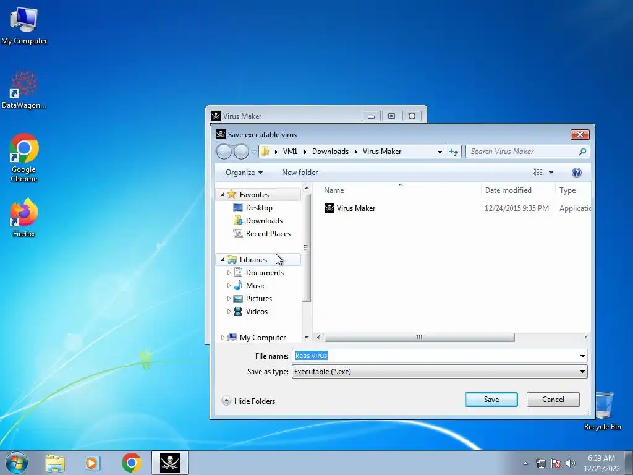Click the Cancel button
633x475 pixels.
click(x=553, y=400)
